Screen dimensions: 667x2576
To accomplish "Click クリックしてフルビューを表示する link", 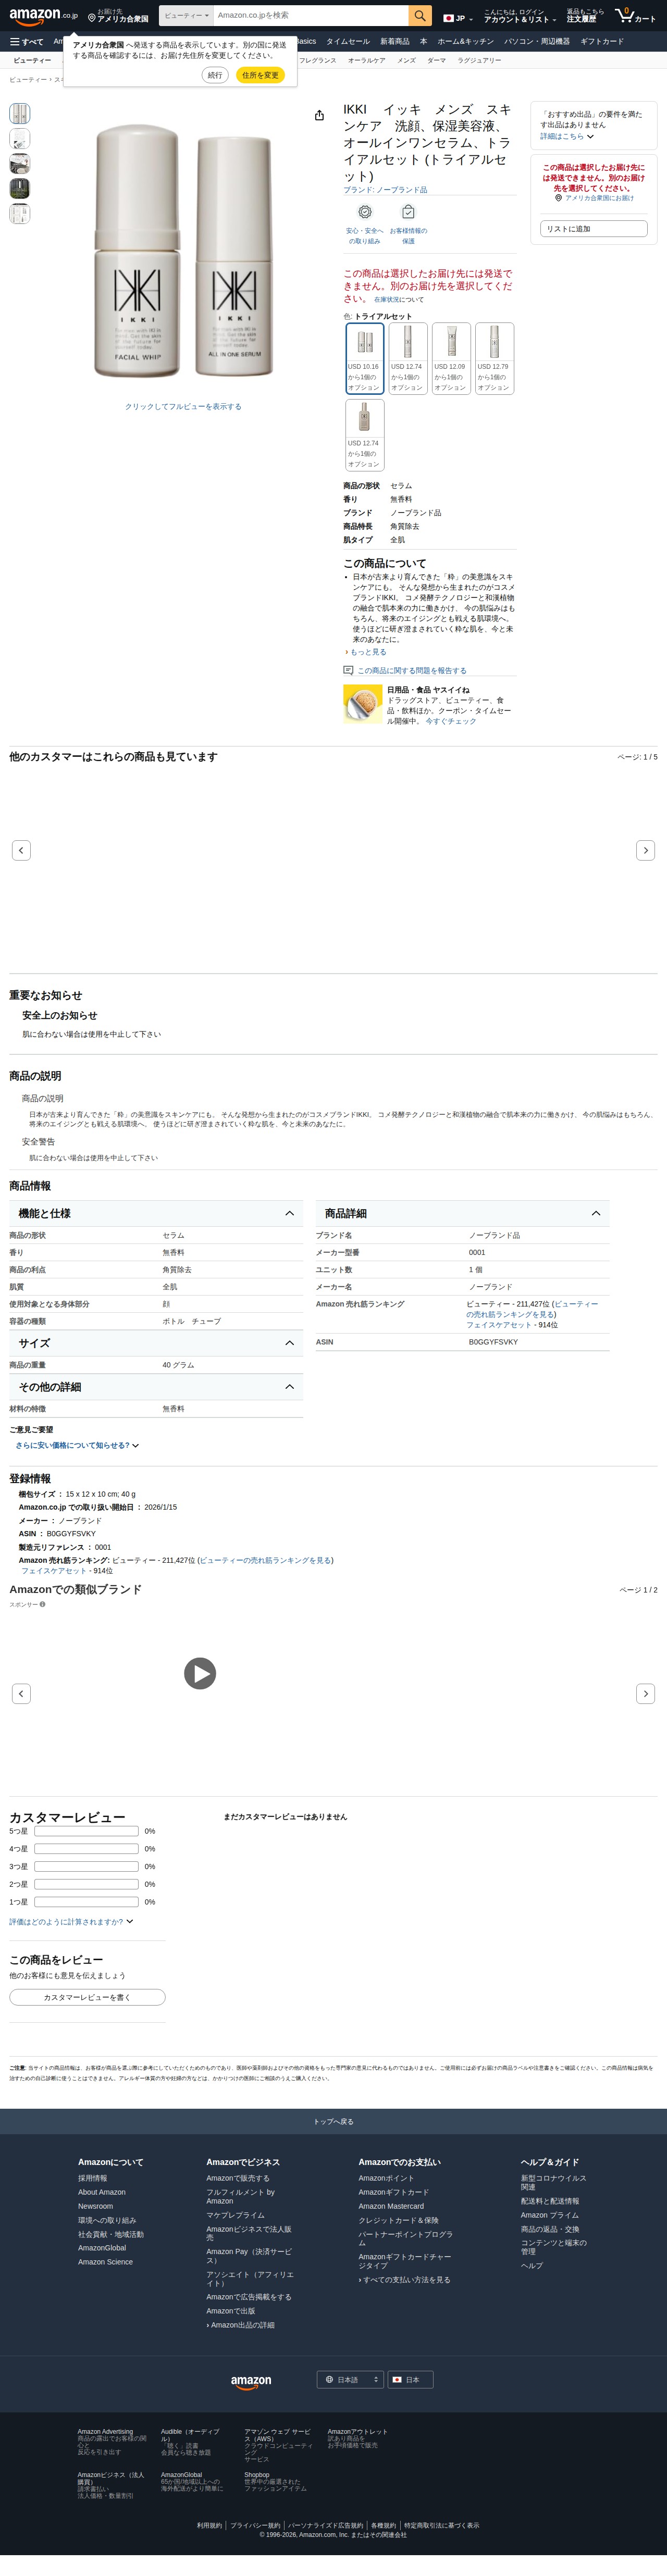I will [x=183, y=407].
